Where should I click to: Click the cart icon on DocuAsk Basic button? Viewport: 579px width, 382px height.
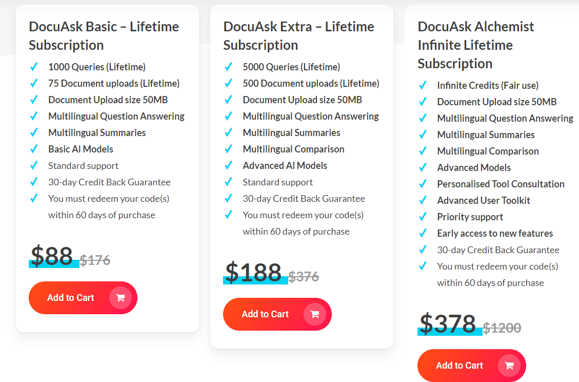(120, 297)
